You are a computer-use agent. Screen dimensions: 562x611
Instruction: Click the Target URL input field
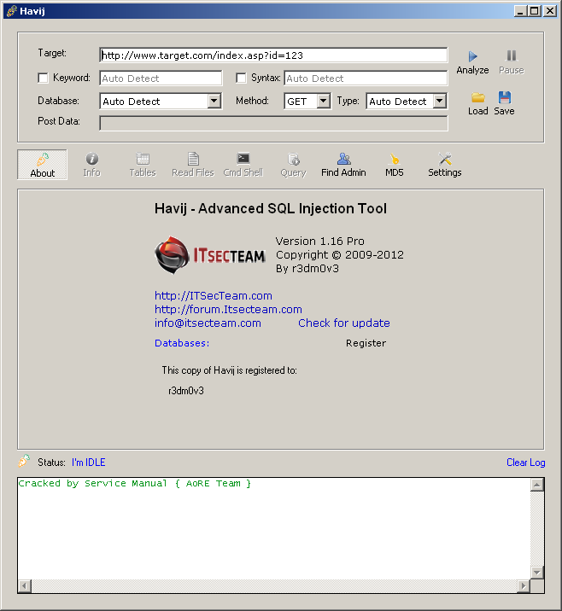coord(273,55)
